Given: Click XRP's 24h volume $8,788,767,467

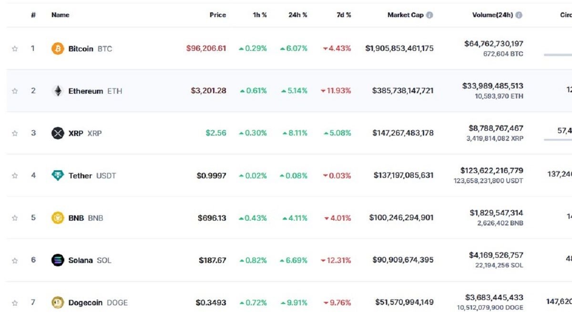Looking at the screenshot, I should coord(496,128).
